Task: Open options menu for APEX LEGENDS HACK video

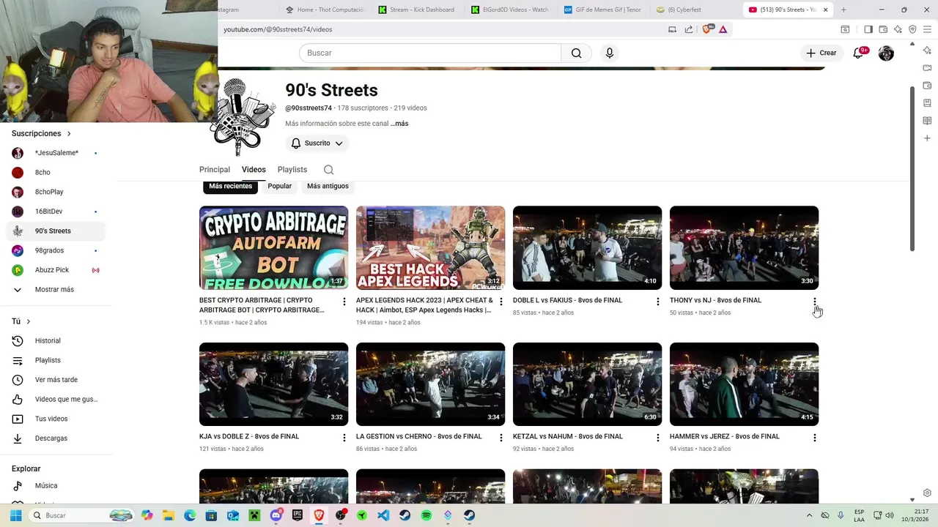Action: tap(501, 302)
